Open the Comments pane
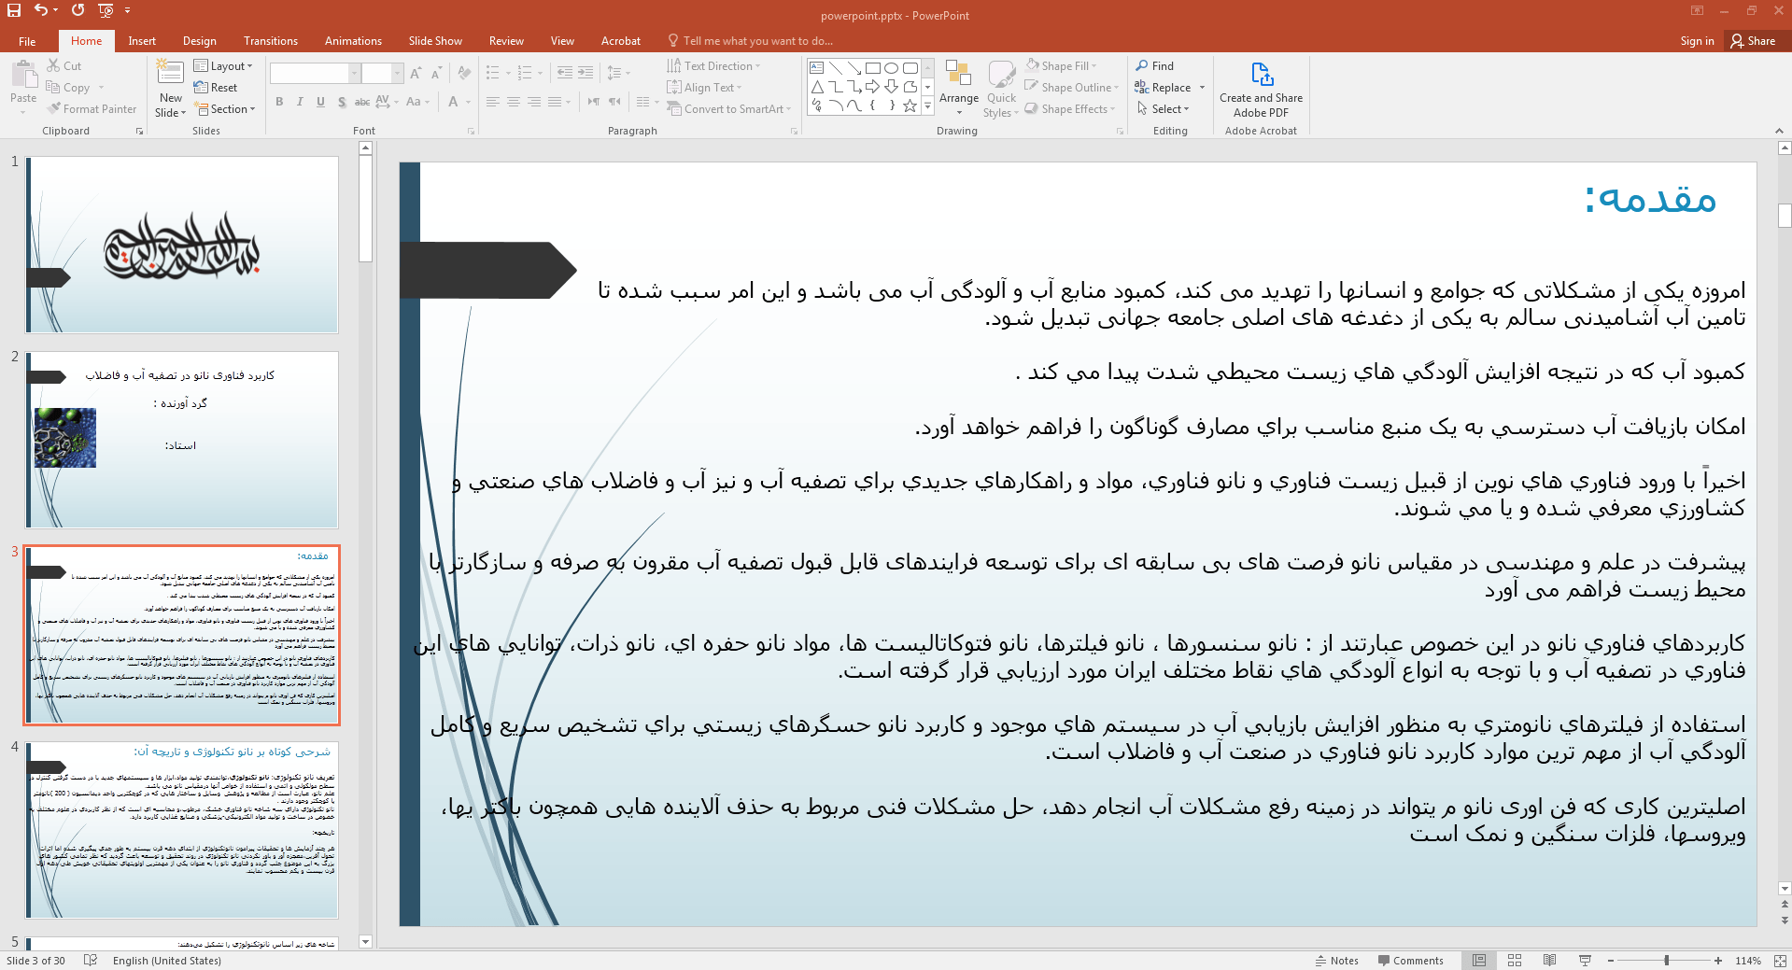 [x=1410, y=961]
